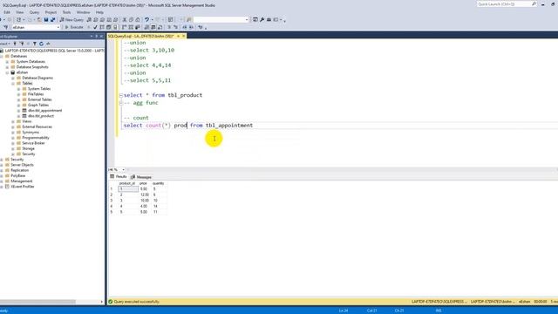Pin the Object Explorer panel
This screenshot has height=314, width=558.
[96, 37]
